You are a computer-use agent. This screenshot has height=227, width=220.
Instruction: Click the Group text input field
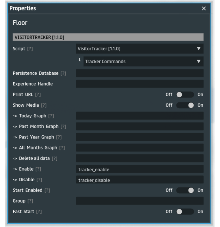tap(139, 201)
